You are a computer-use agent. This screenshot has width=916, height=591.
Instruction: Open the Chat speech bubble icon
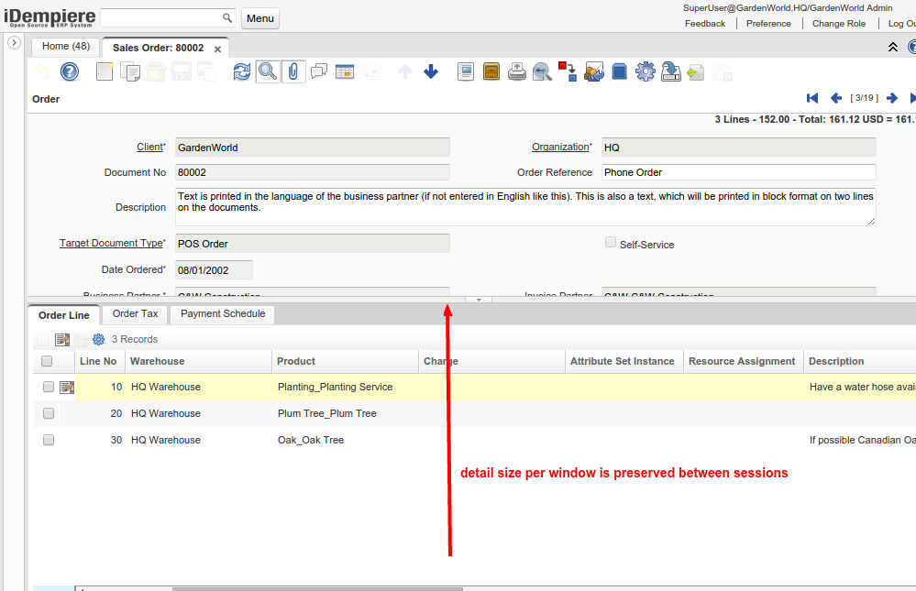319,71
